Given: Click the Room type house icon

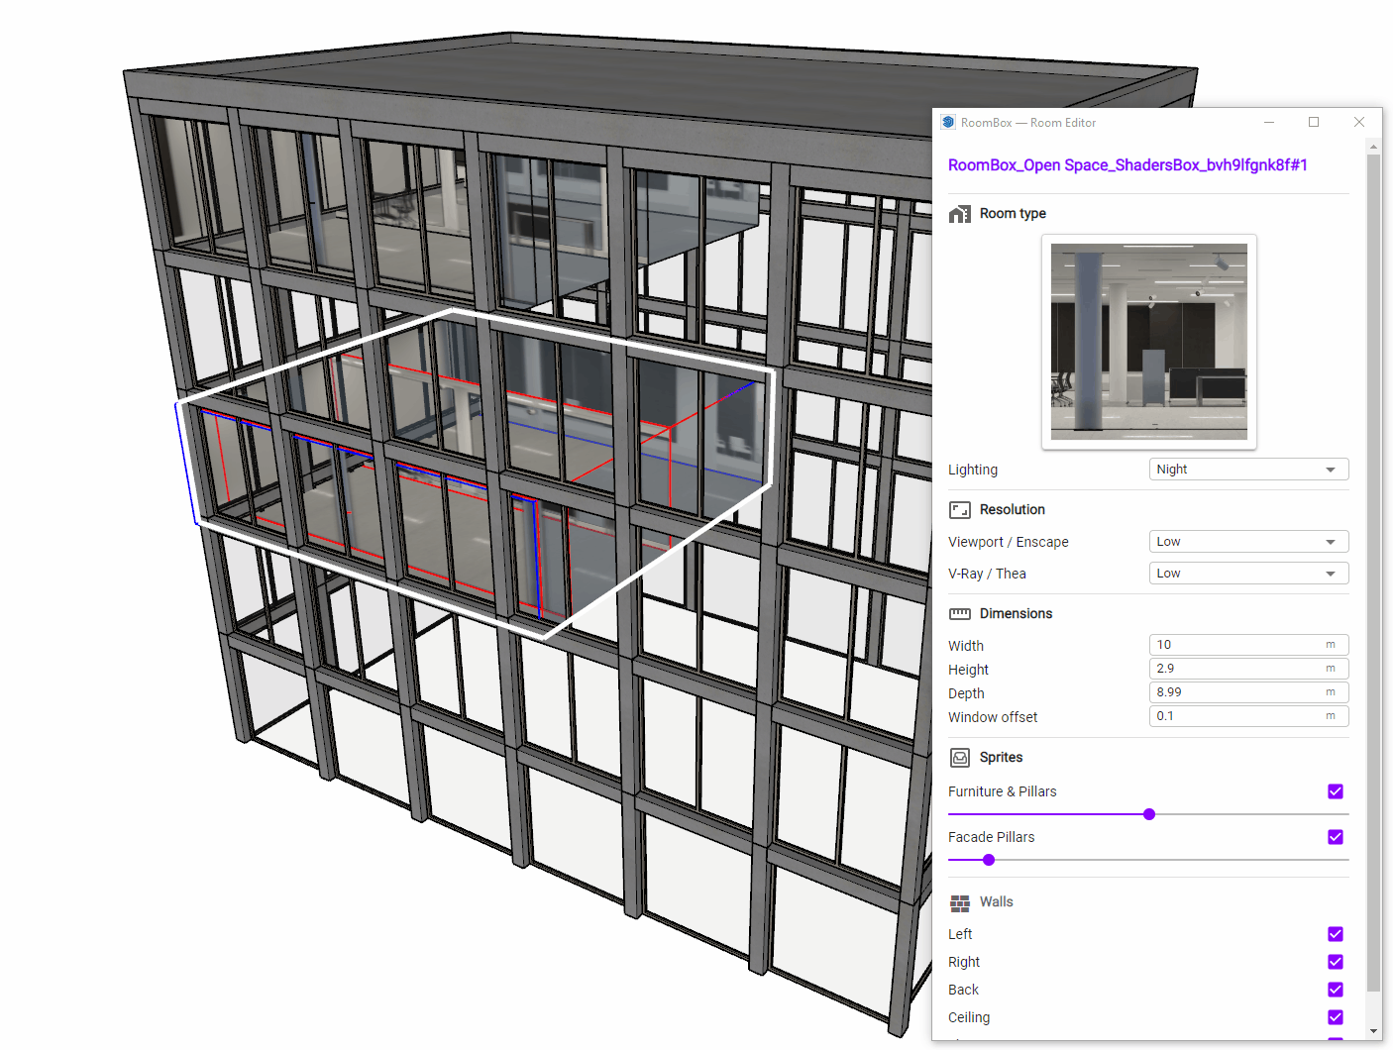Looking at the screenshot, I should tap(959, 214).
